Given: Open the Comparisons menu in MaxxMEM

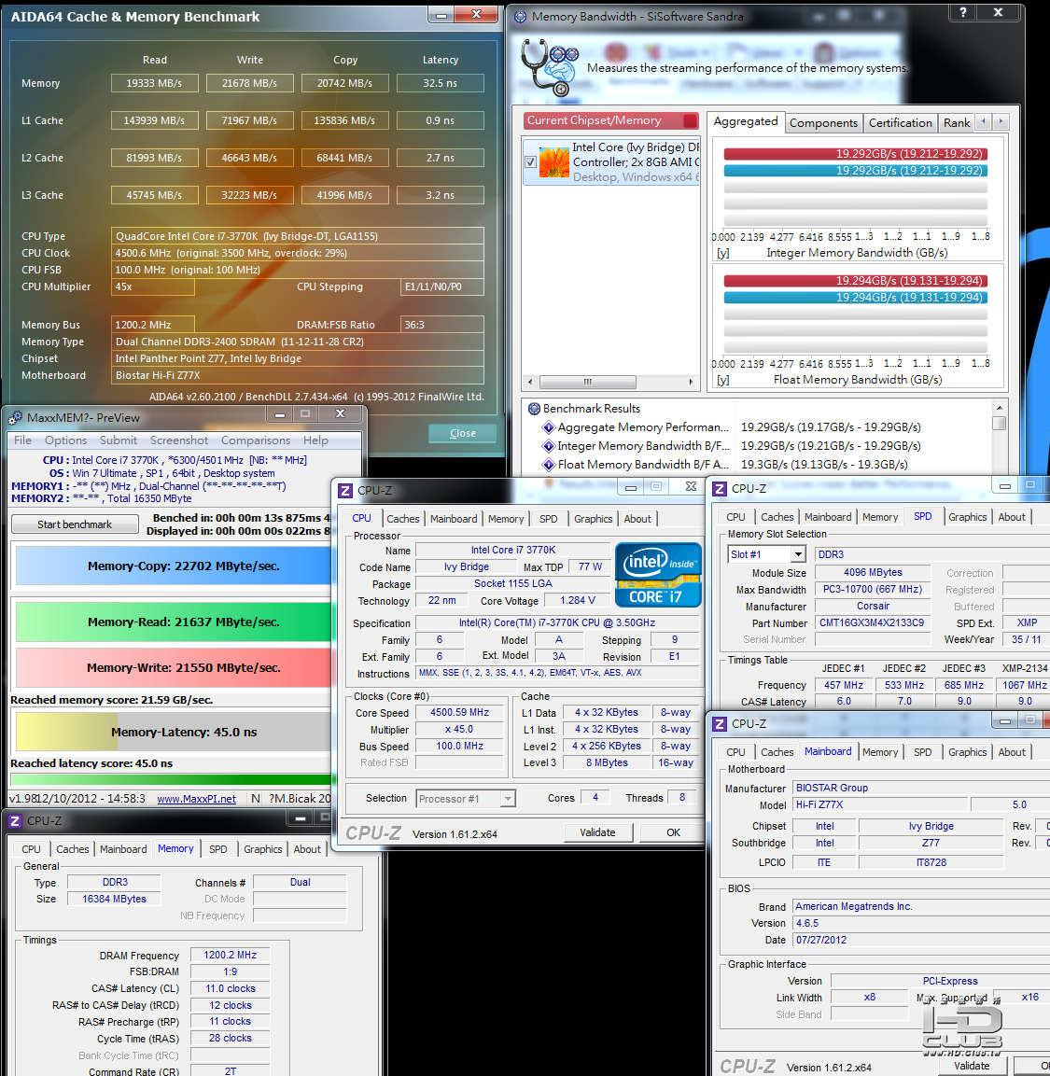Looking at the screenshot, I should coord(256,440).
